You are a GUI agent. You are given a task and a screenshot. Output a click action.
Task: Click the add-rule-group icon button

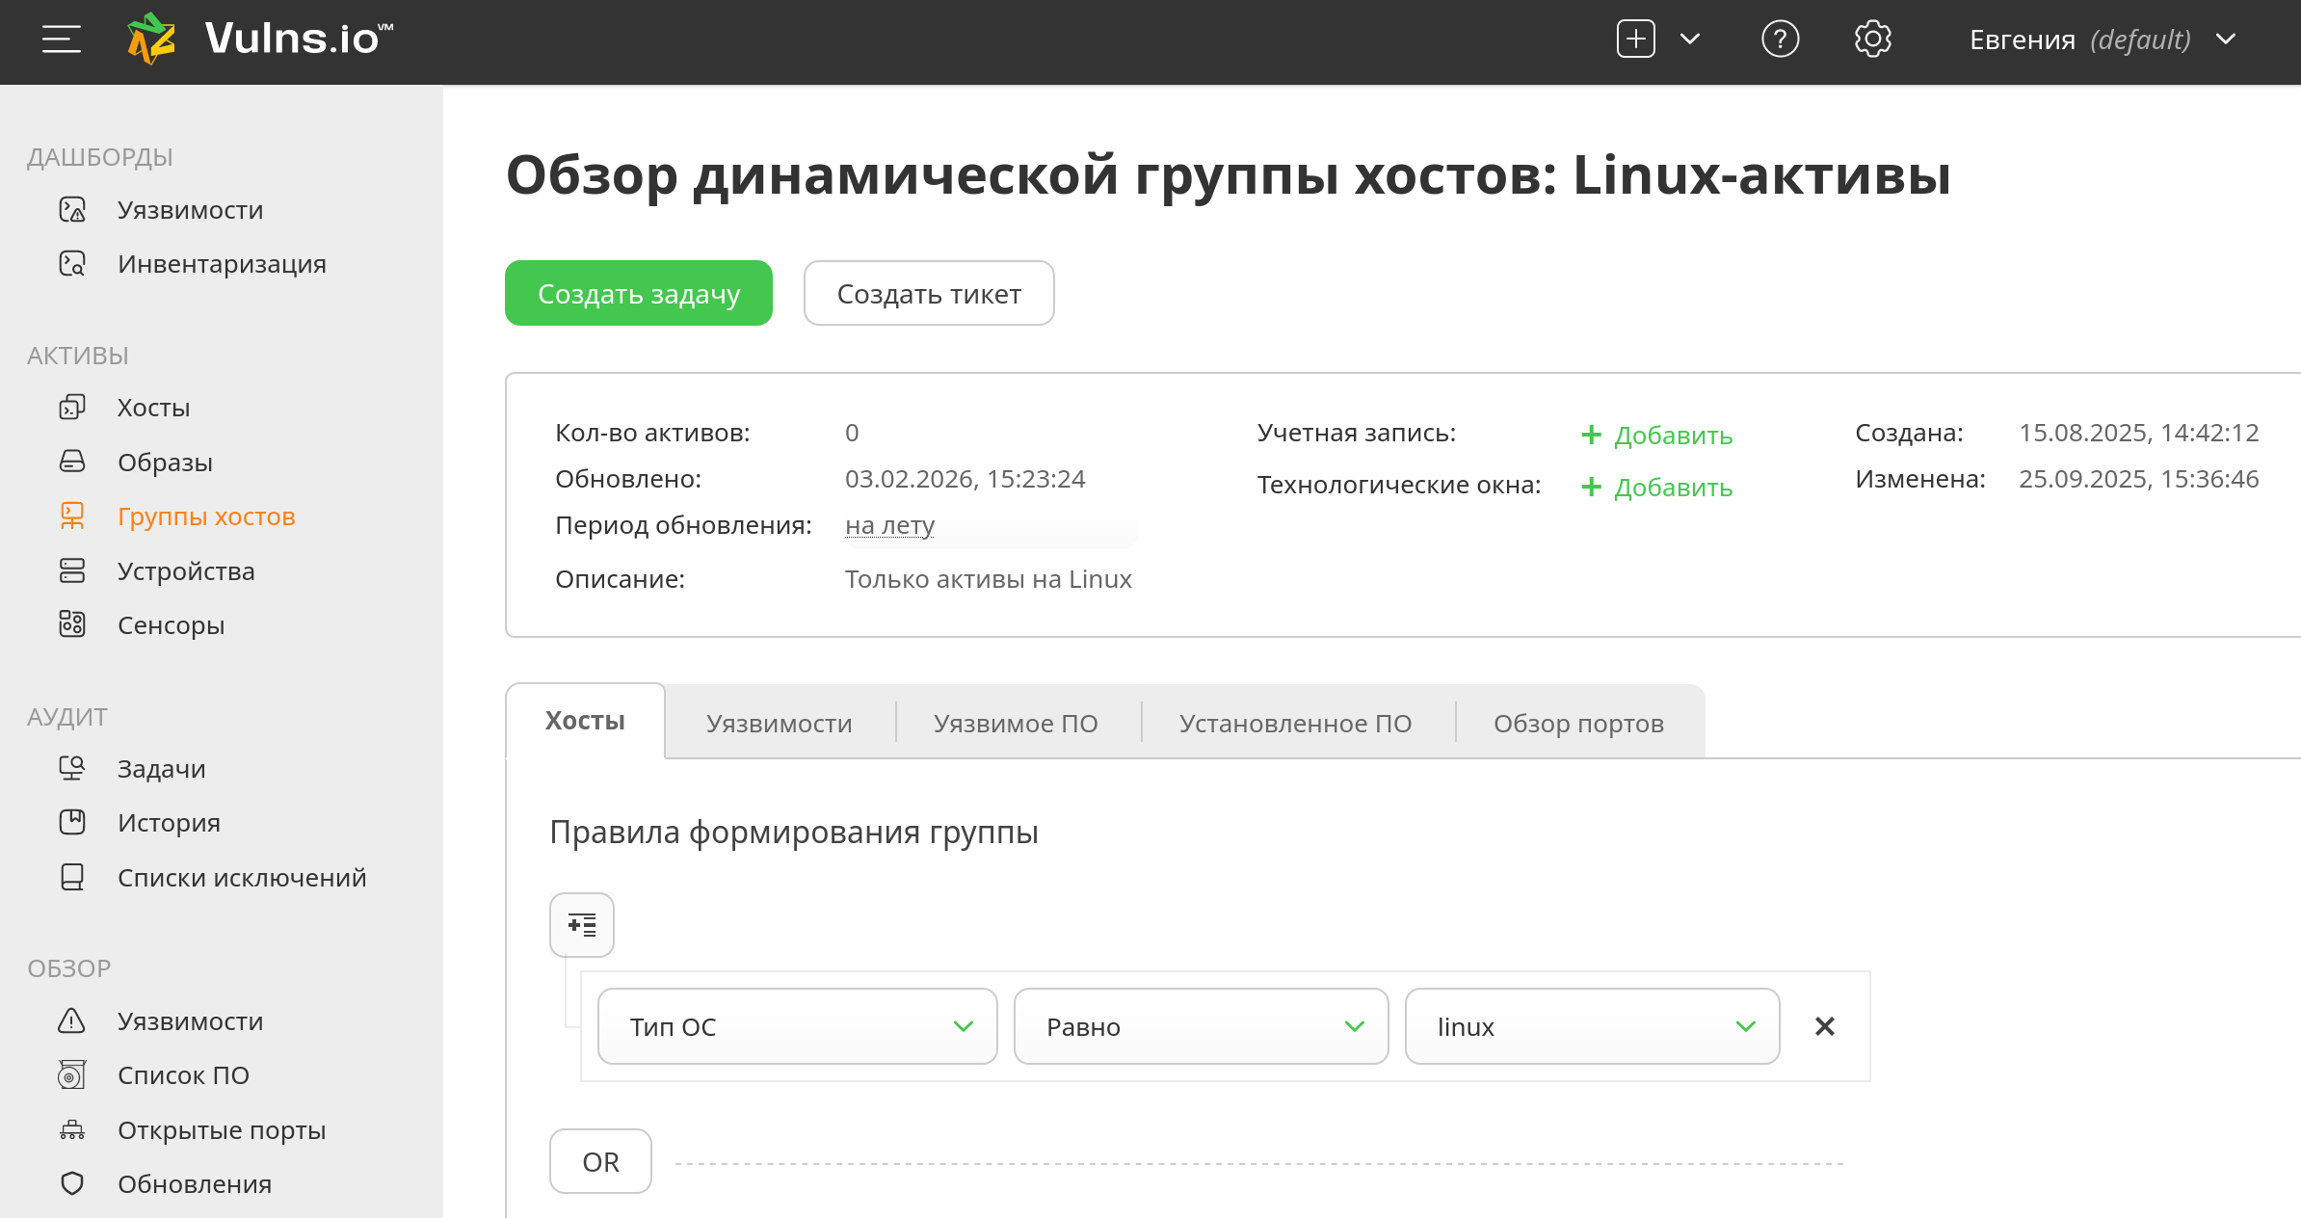click(581, 925)
